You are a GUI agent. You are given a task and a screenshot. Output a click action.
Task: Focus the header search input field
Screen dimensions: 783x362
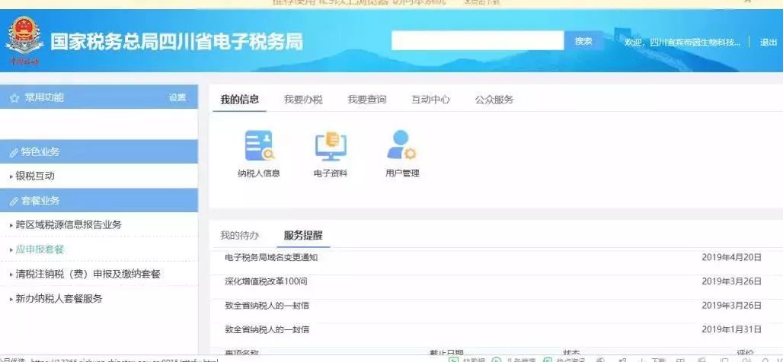[478, 41]
